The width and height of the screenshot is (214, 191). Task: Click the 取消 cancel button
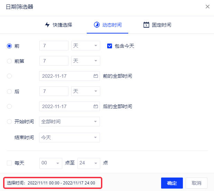pos(196,183)
